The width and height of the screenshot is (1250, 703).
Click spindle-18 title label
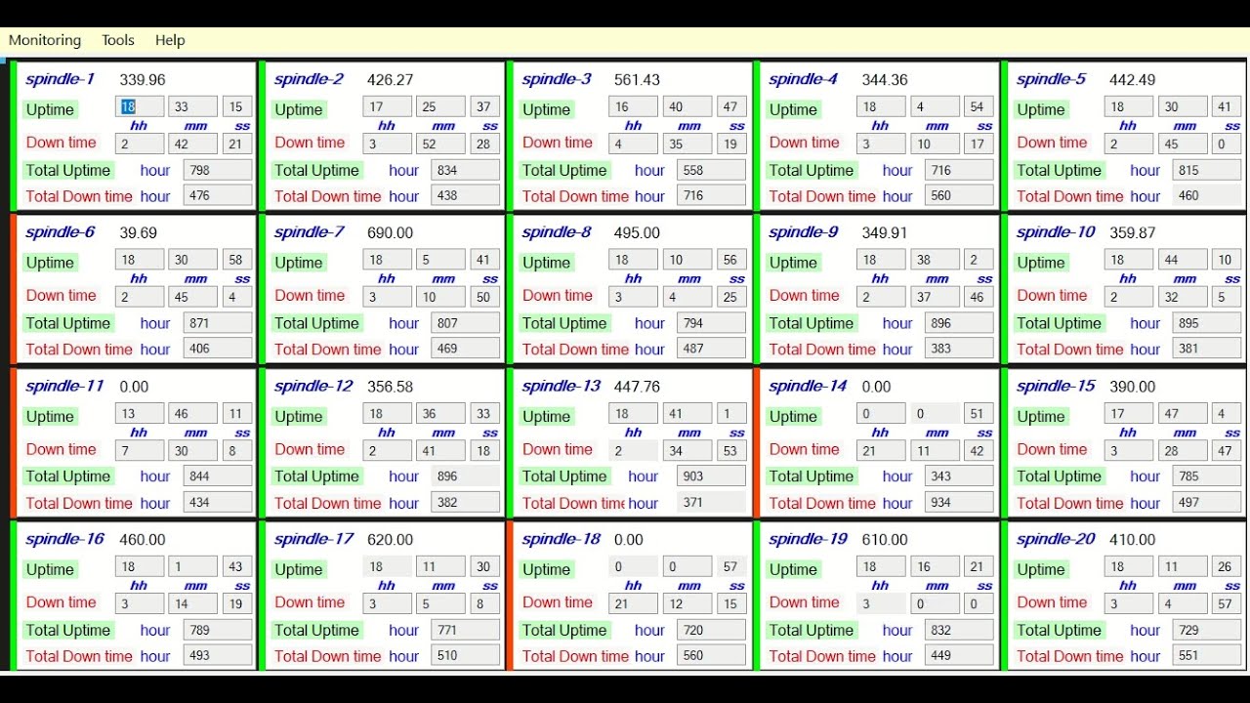click(561, 539)
